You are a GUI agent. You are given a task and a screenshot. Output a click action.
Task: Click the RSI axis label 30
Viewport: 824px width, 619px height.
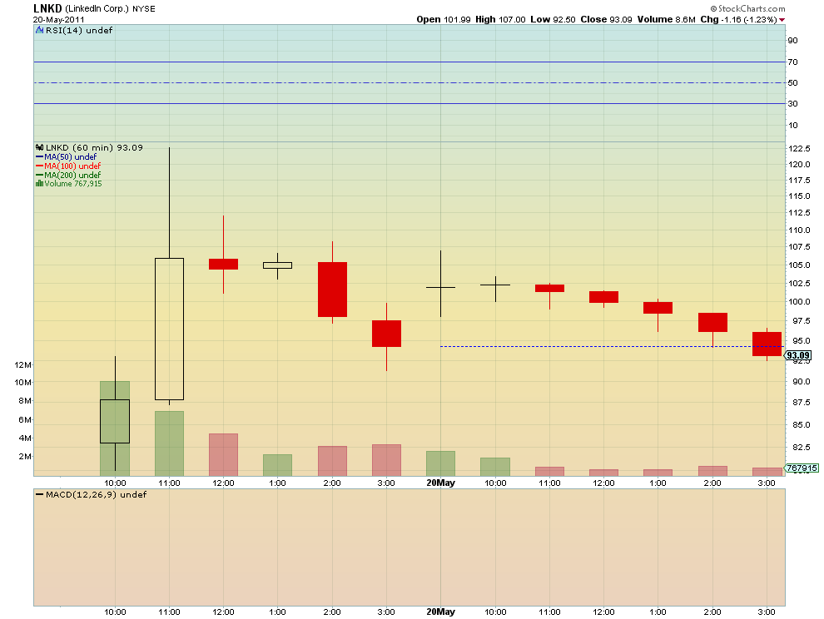click(x=792, y=103)
